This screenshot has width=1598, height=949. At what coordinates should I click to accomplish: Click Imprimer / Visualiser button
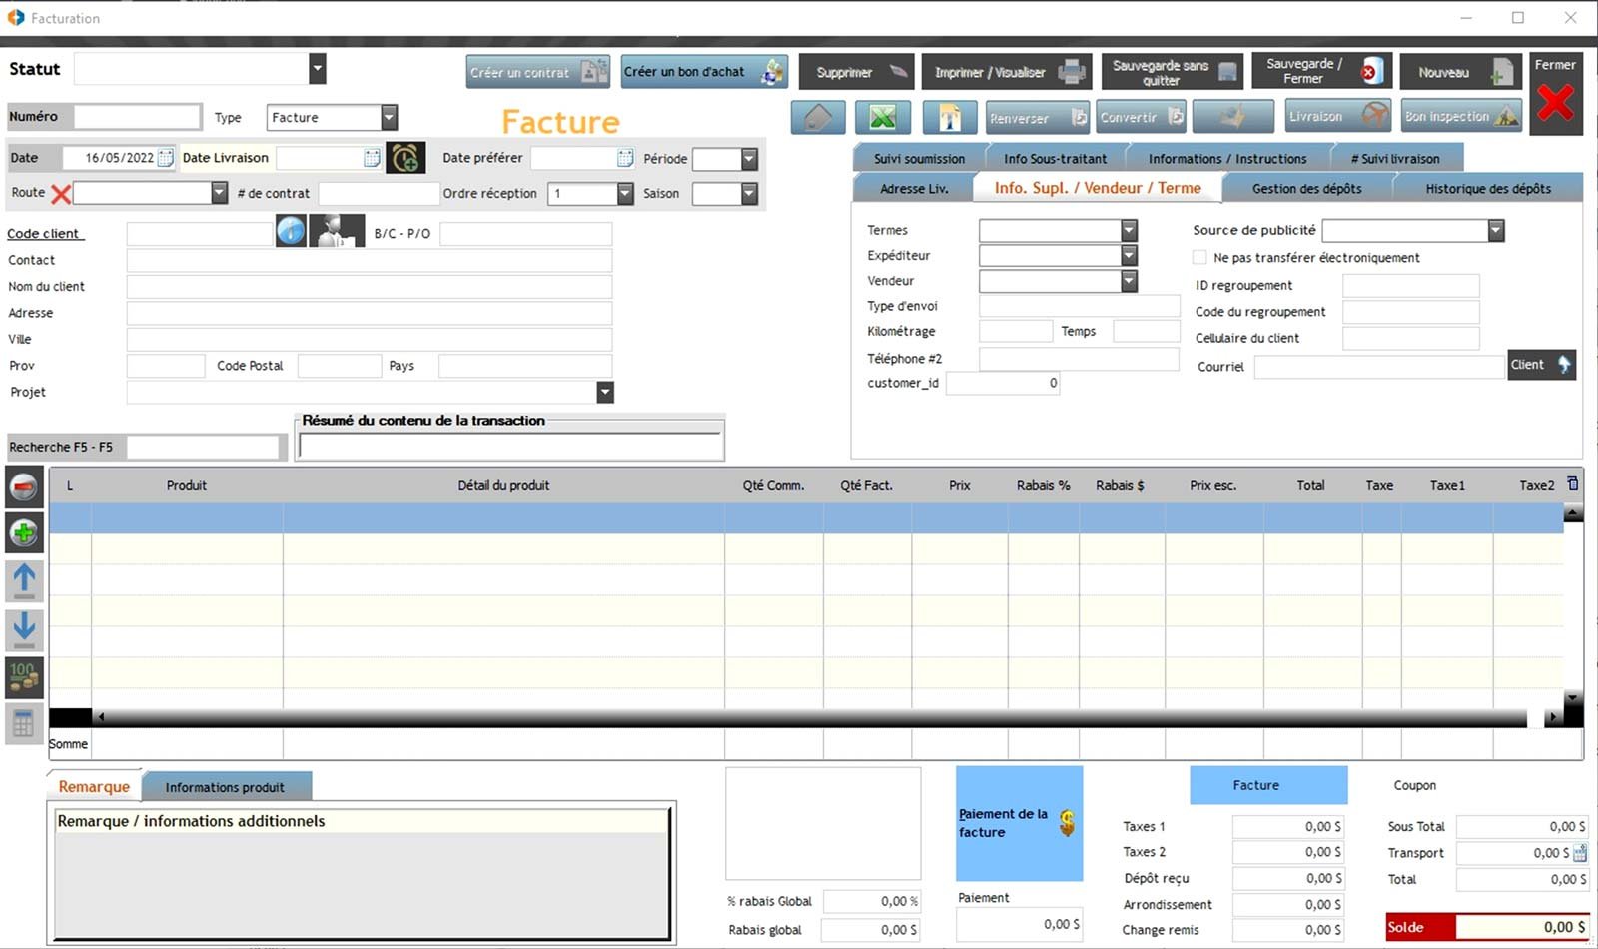click(1007, 72)
